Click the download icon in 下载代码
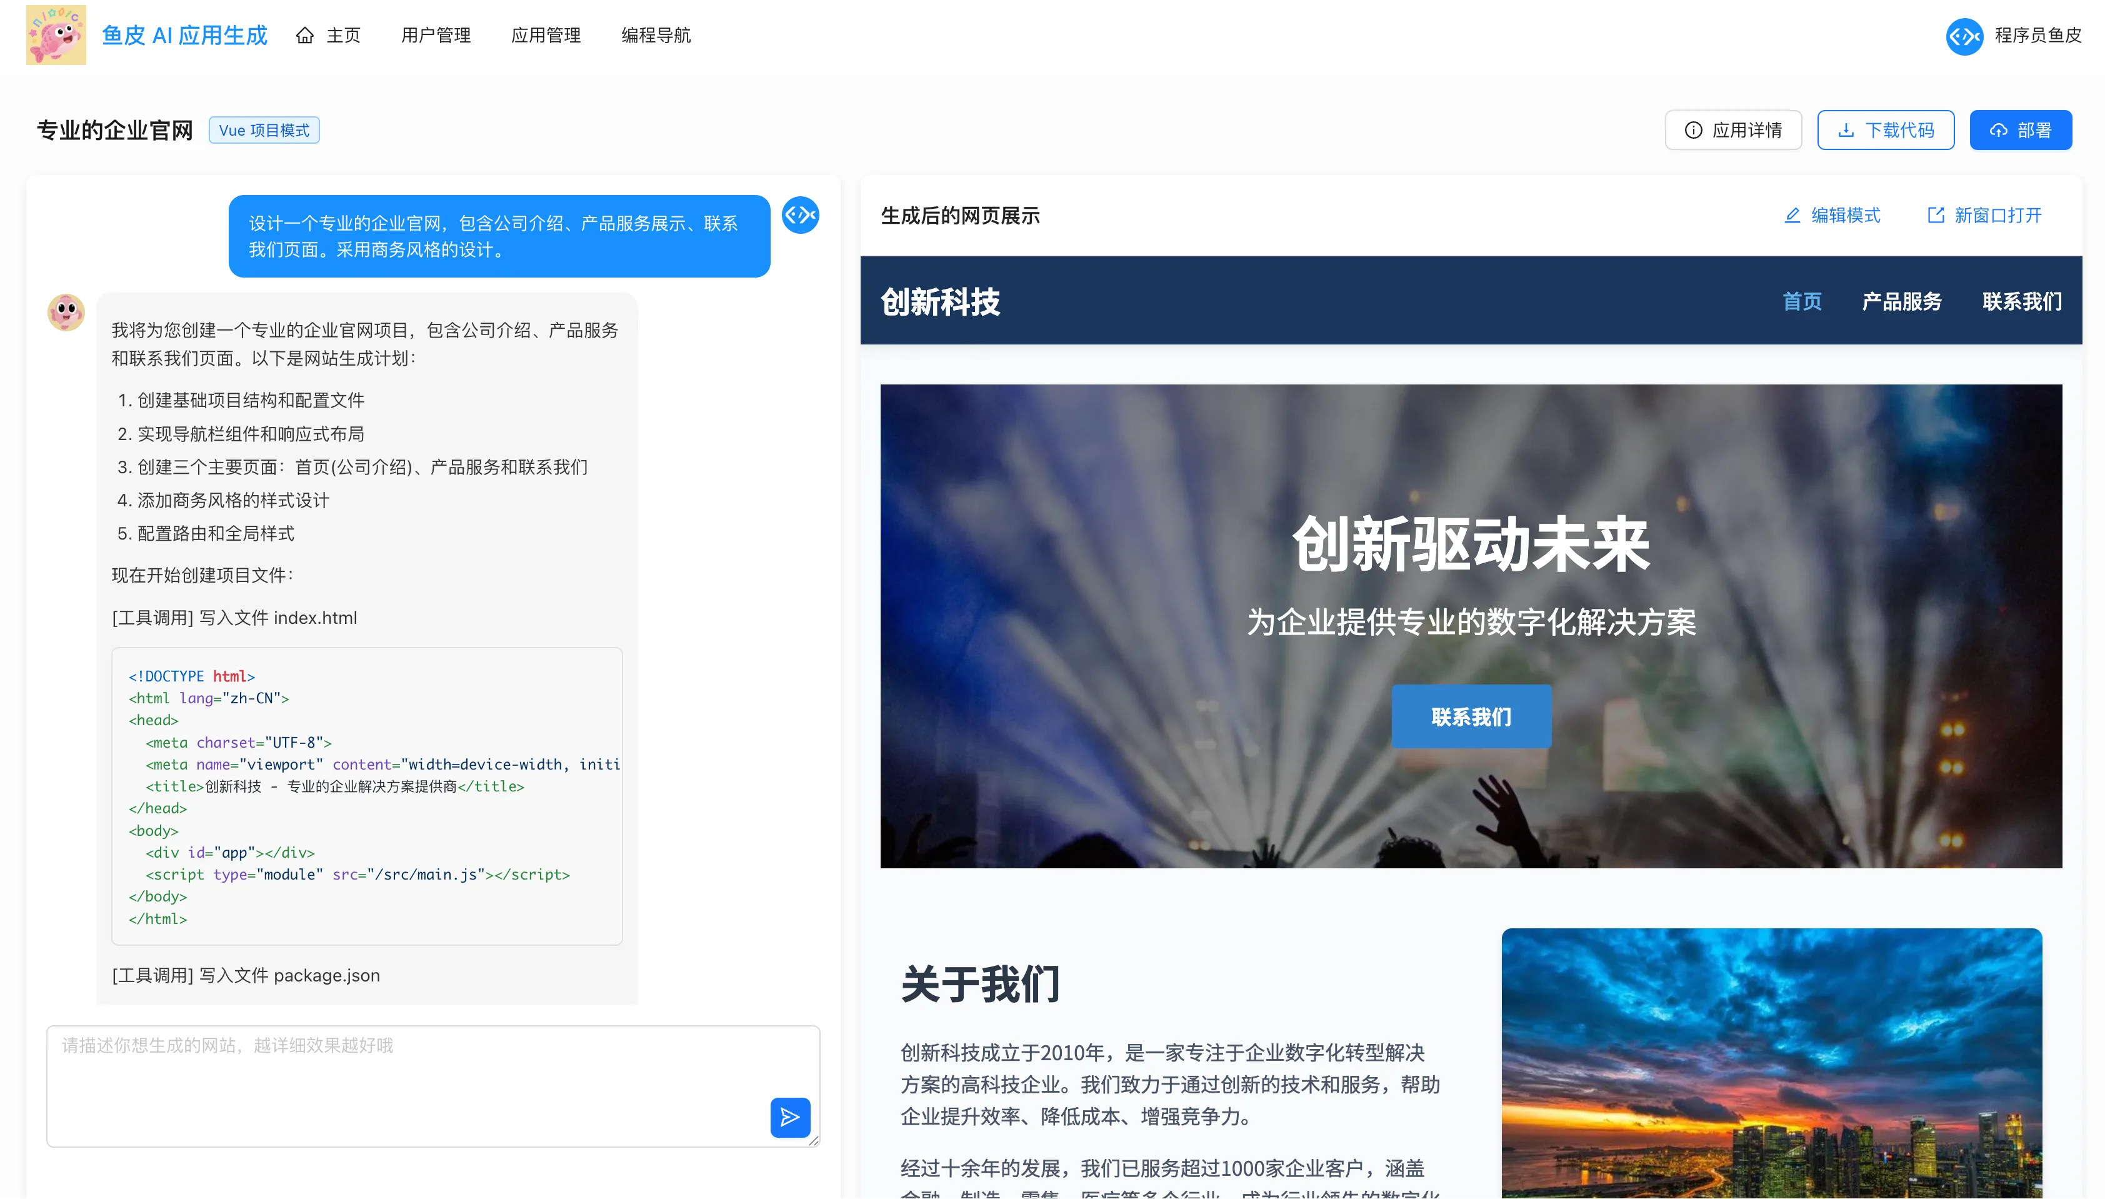 tap(1846, 130)
